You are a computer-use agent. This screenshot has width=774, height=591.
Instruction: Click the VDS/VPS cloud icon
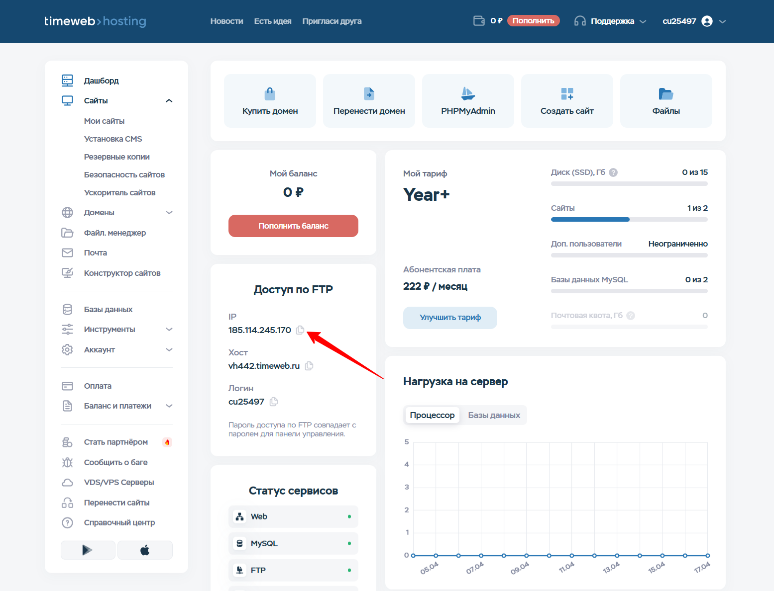(x=67, y=483)
